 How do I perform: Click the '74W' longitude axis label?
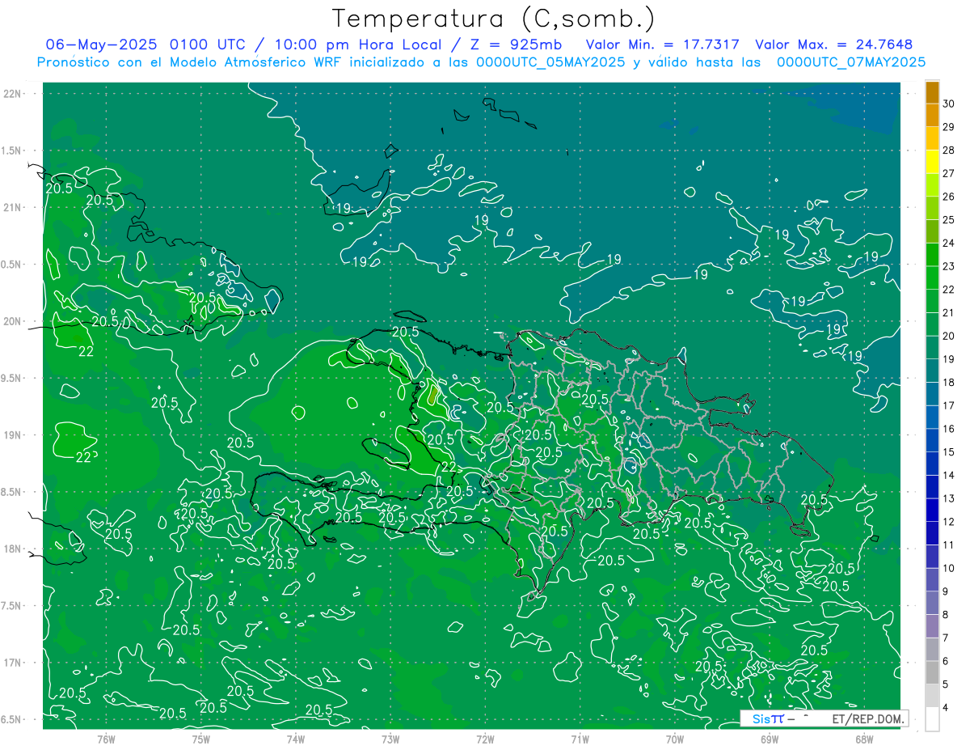pos(295,739)
